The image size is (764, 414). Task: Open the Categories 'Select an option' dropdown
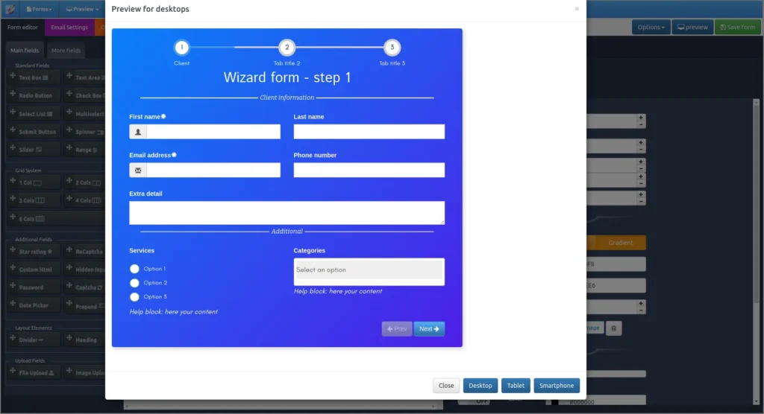coord(369,270)
